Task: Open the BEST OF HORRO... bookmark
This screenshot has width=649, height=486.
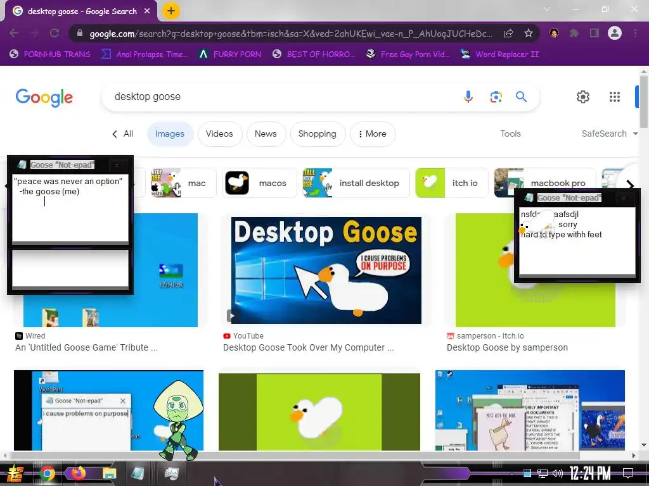Action: point(314,54)
